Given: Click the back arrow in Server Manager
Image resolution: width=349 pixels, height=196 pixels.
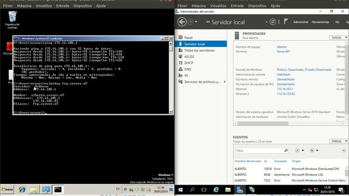Looking at the screenshot, I should point(182,22).
